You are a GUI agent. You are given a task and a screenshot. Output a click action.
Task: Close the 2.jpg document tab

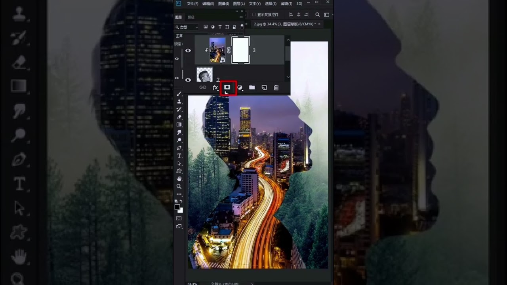pos(320,24)
